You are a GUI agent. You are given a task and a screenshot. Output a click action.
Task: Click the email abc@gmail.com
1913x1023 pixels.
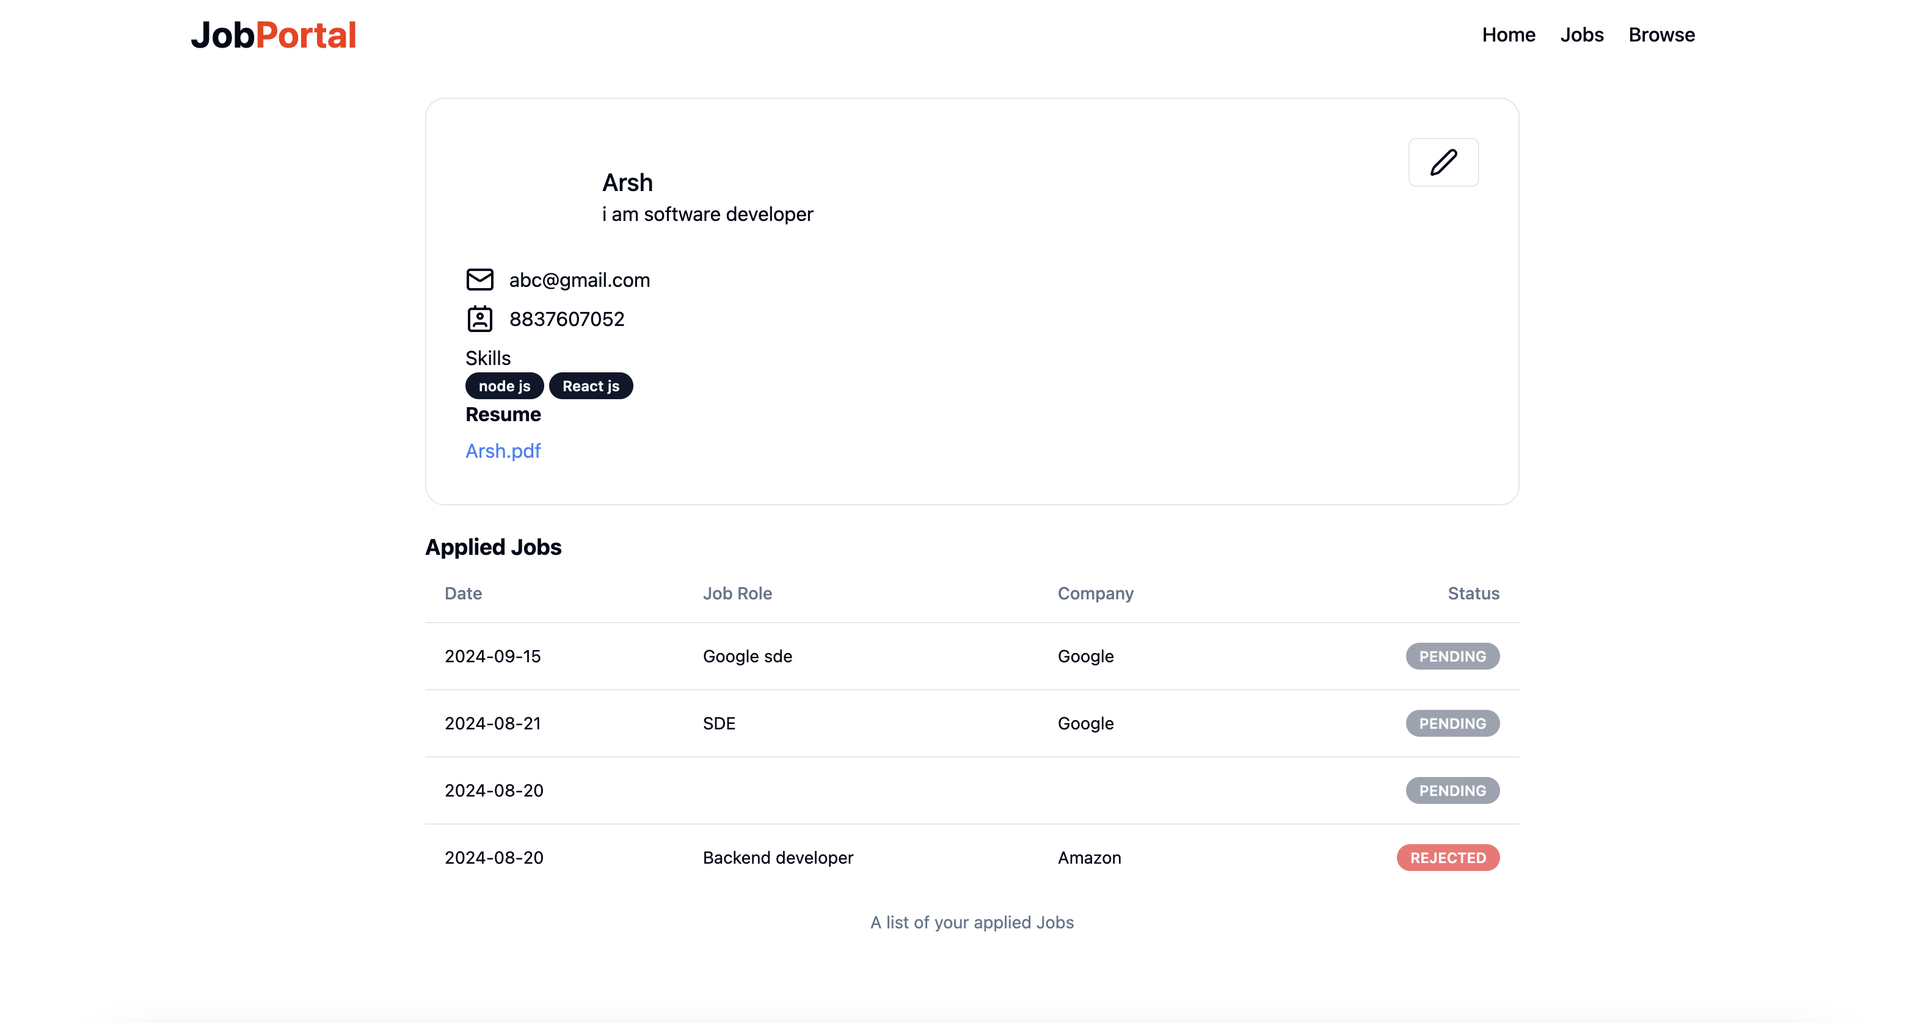(579, 280)
